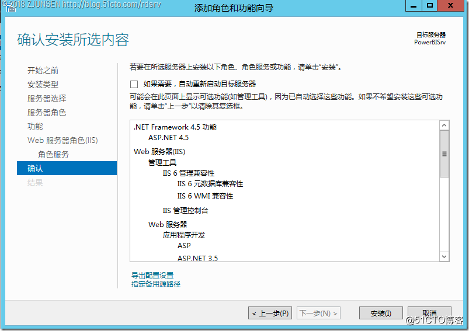
Task: Click the list scrollbar up arrow
Action: point(444,126)
